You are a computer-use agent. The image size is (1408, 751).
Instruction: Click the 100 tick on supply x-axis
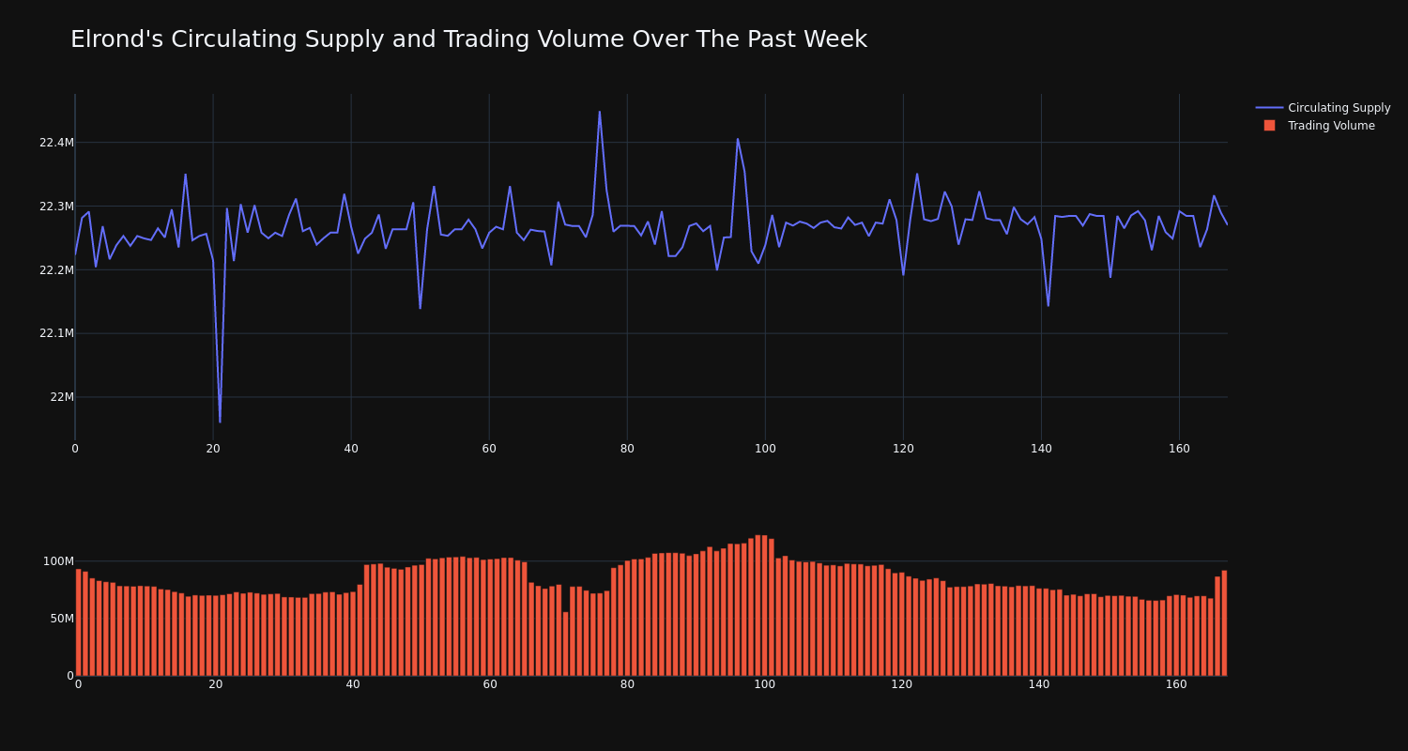[765, 449]
